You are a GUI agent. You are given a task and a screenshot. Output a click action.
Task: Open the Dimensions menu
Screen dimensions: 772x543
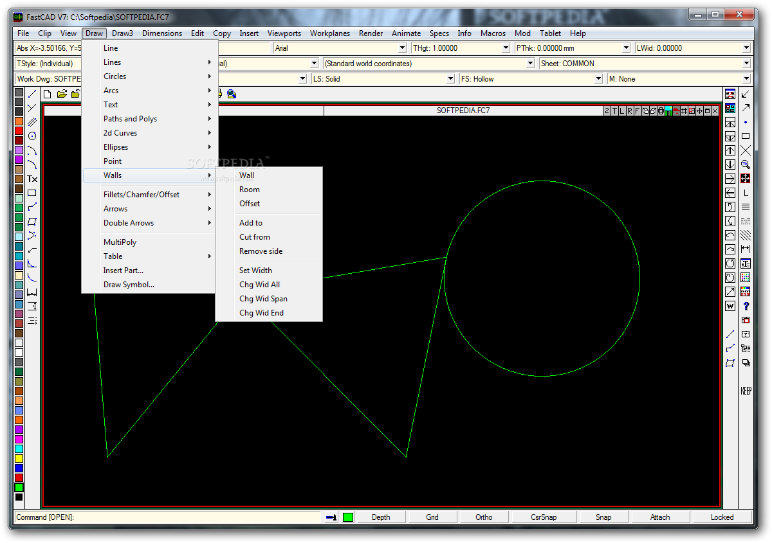[162, 33]
